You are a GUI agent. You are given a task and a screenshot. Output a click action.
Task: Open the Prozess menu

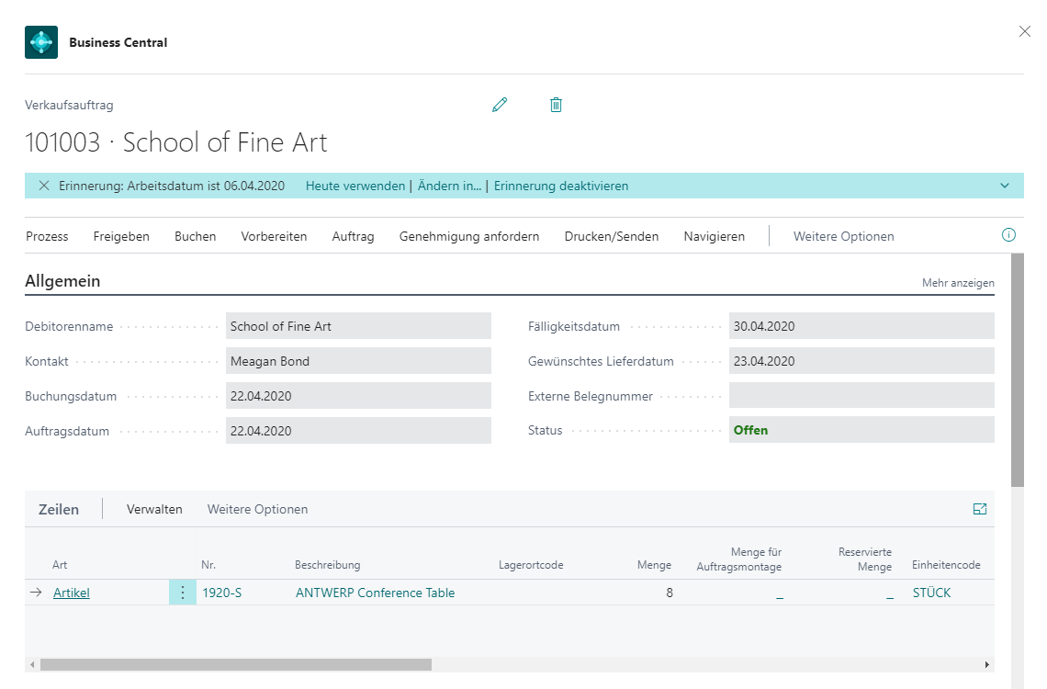pos(47,236)
